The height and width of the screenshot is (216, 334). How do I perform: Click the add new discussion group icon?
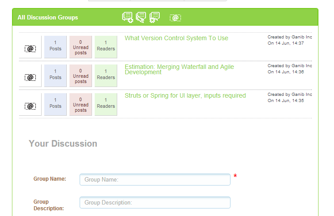[x=127, y=17]
